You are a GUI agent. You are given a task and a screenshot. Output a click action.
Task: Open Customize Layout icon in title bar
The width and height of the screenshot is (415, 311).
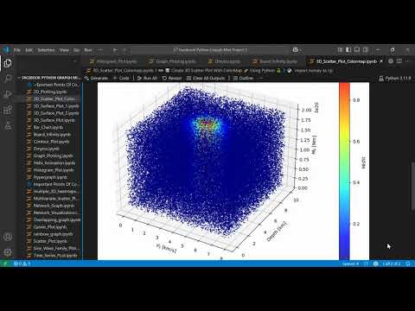click(340, 50)
